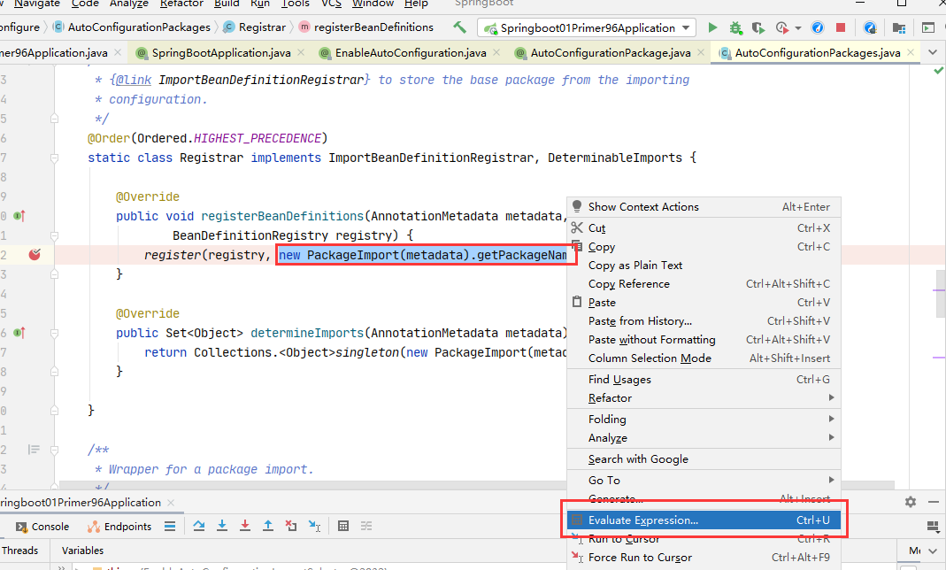The image size is (946, 570).
Task: Start debugging with the green bug icon
Action: (735, 27)
